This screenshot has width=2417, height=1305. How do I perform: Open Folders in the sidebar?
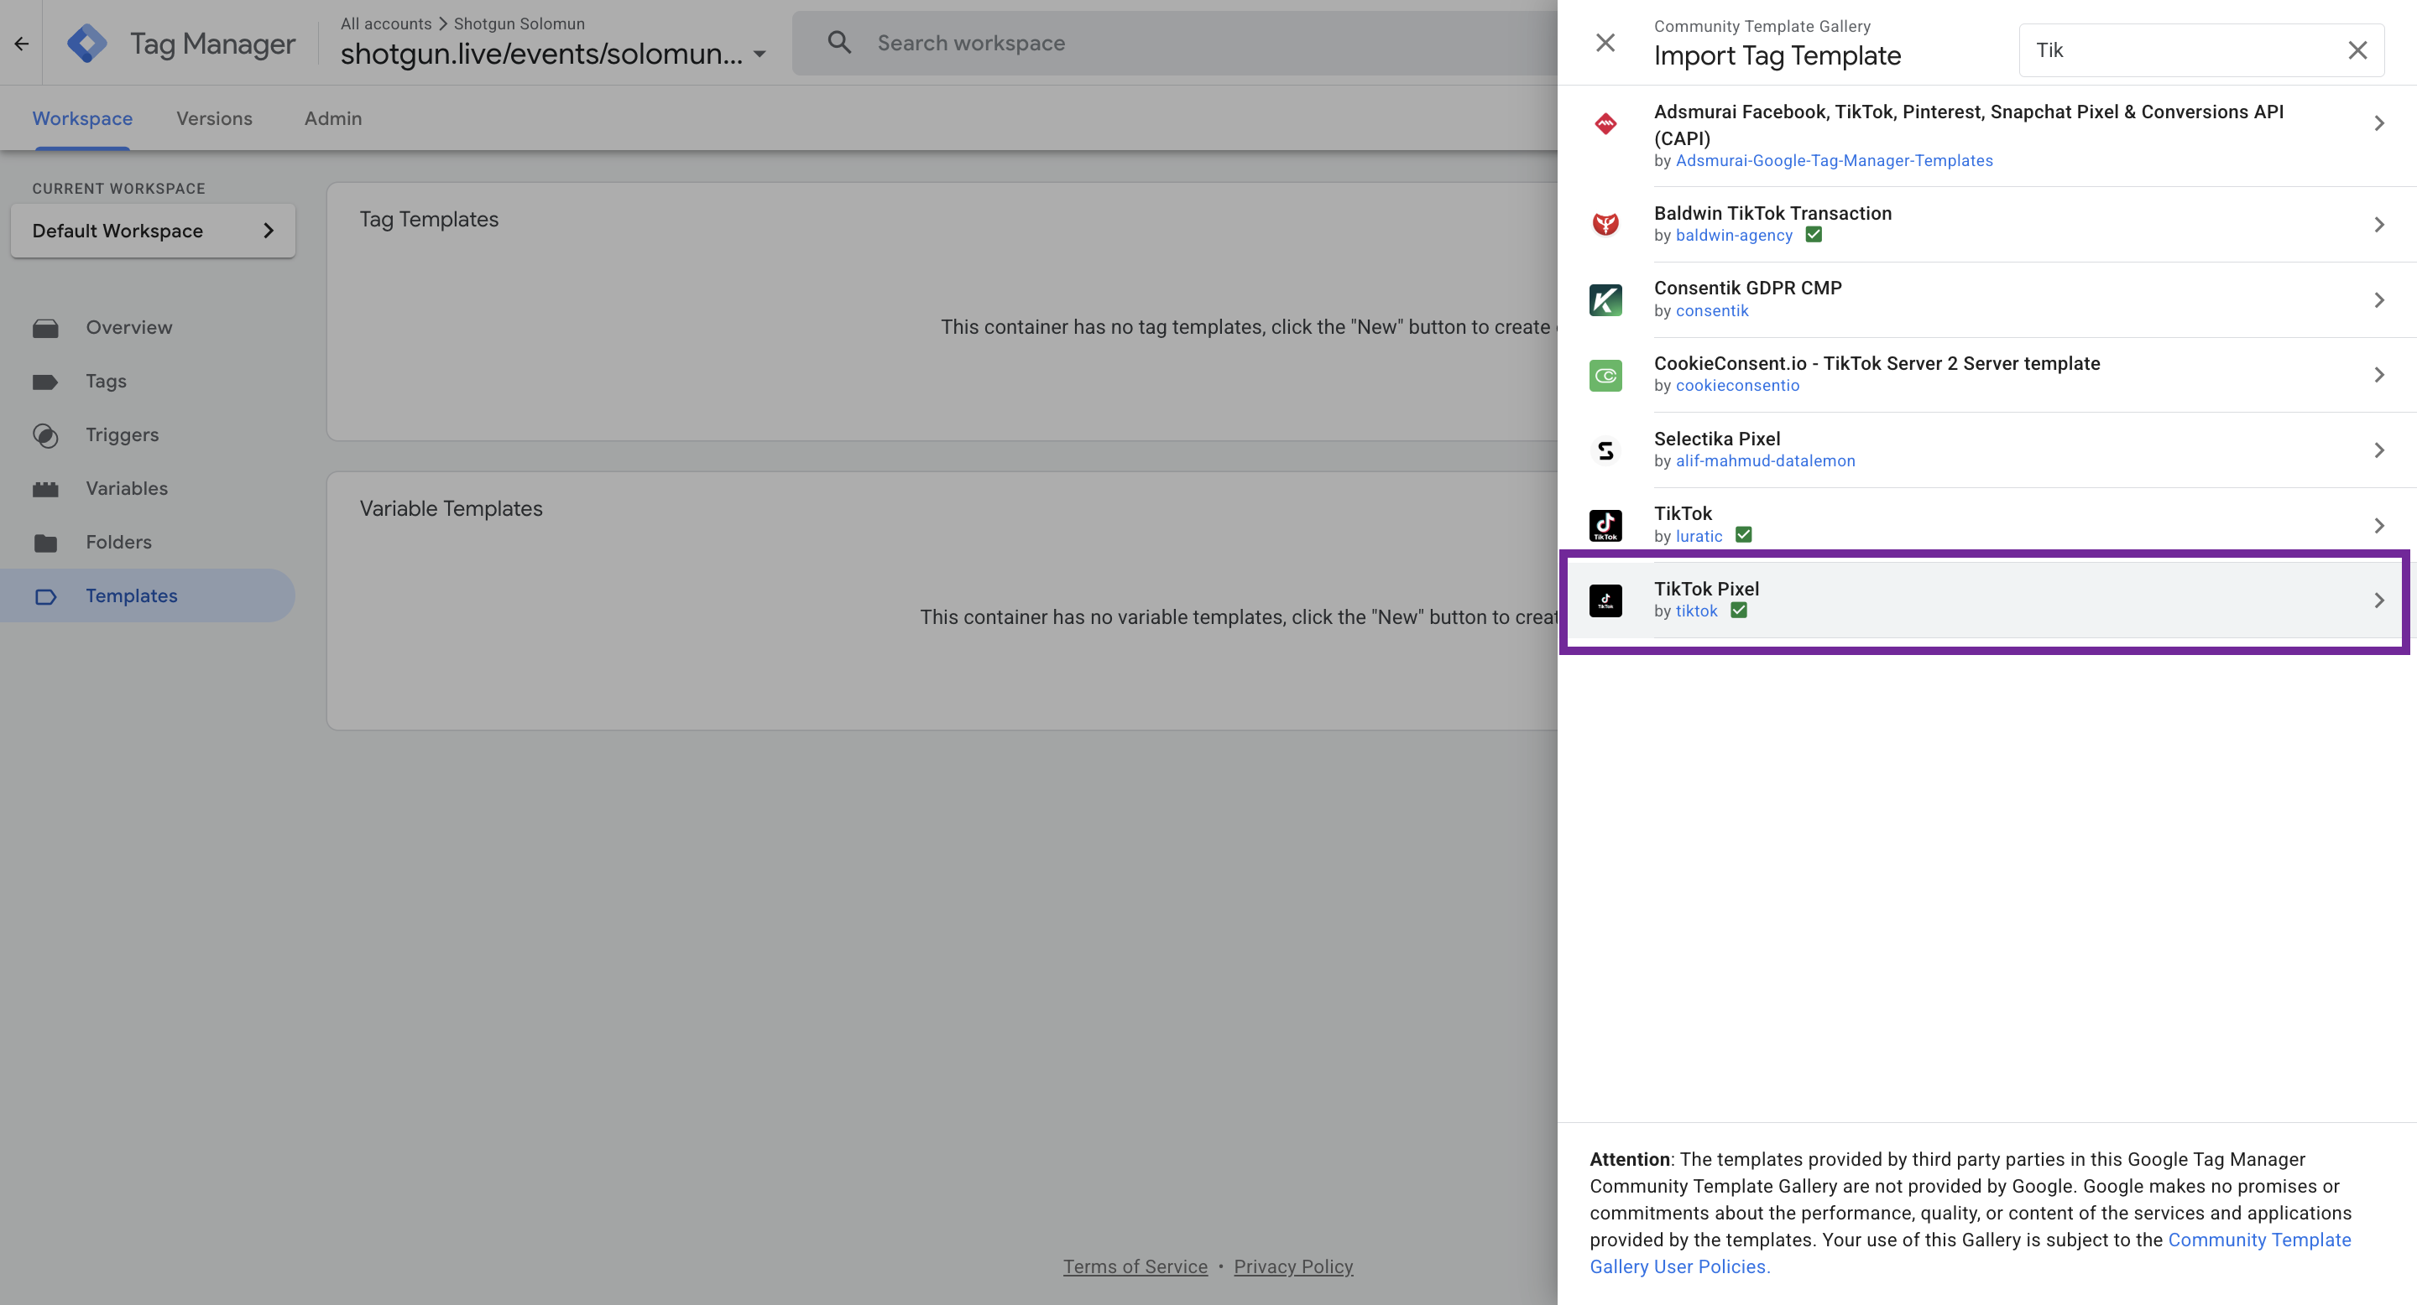(x=118, y=543)
